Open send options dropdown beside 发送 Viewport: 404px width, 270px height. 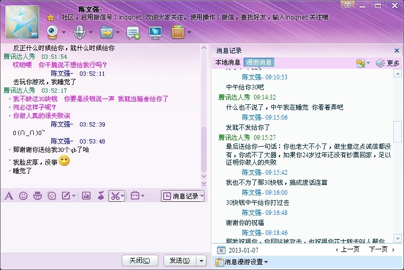(201, 260)
